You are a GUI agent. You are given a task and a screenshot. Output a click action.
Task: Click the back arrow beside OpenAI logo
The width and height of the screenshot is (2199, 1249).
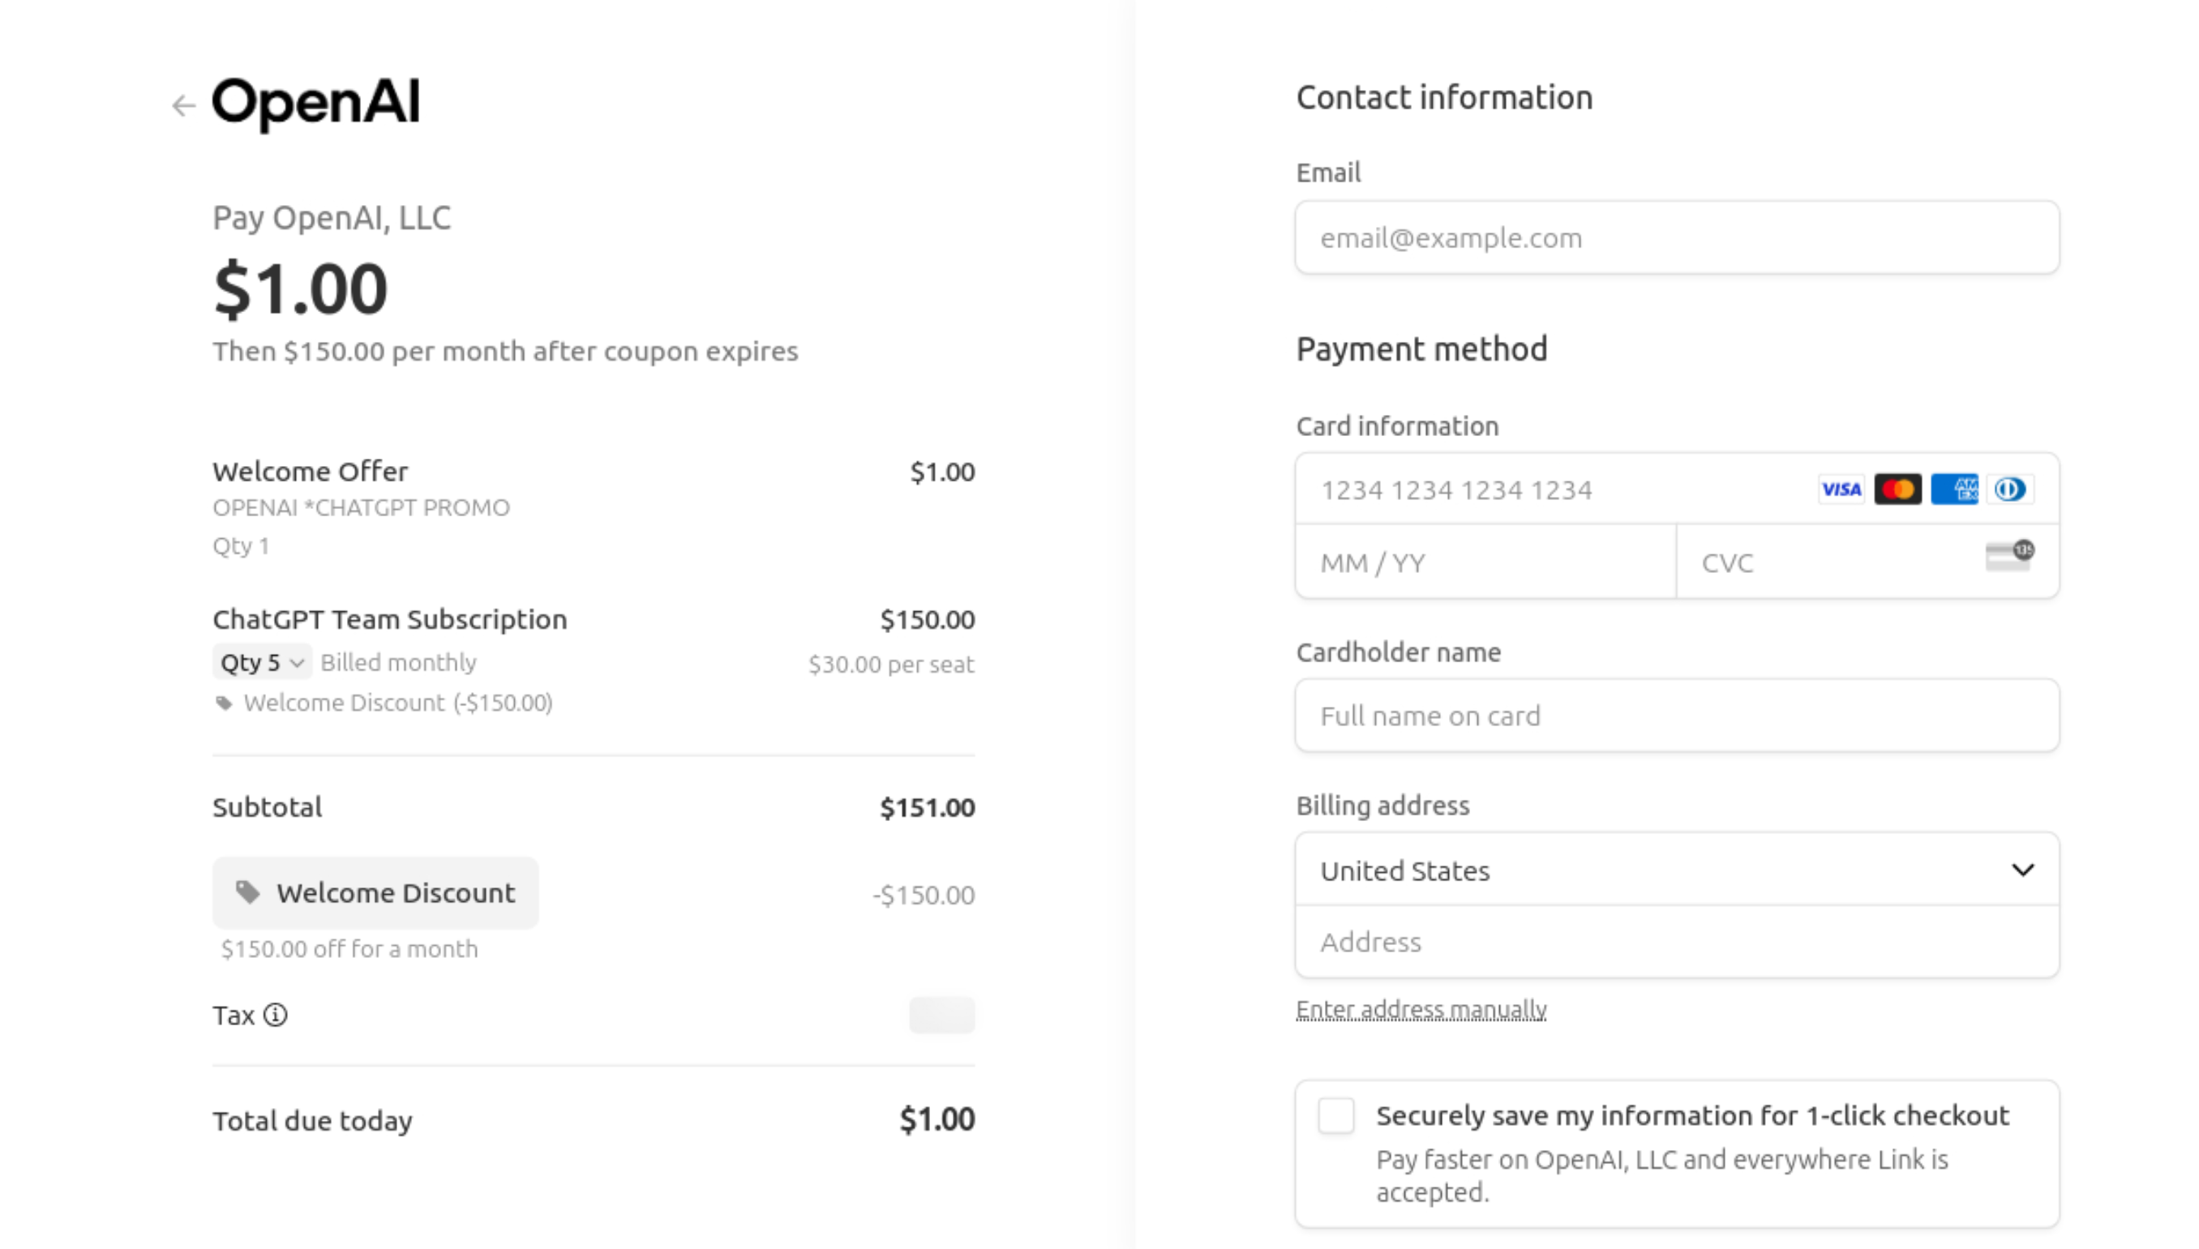pyautogui.click(x=183, y=105)
